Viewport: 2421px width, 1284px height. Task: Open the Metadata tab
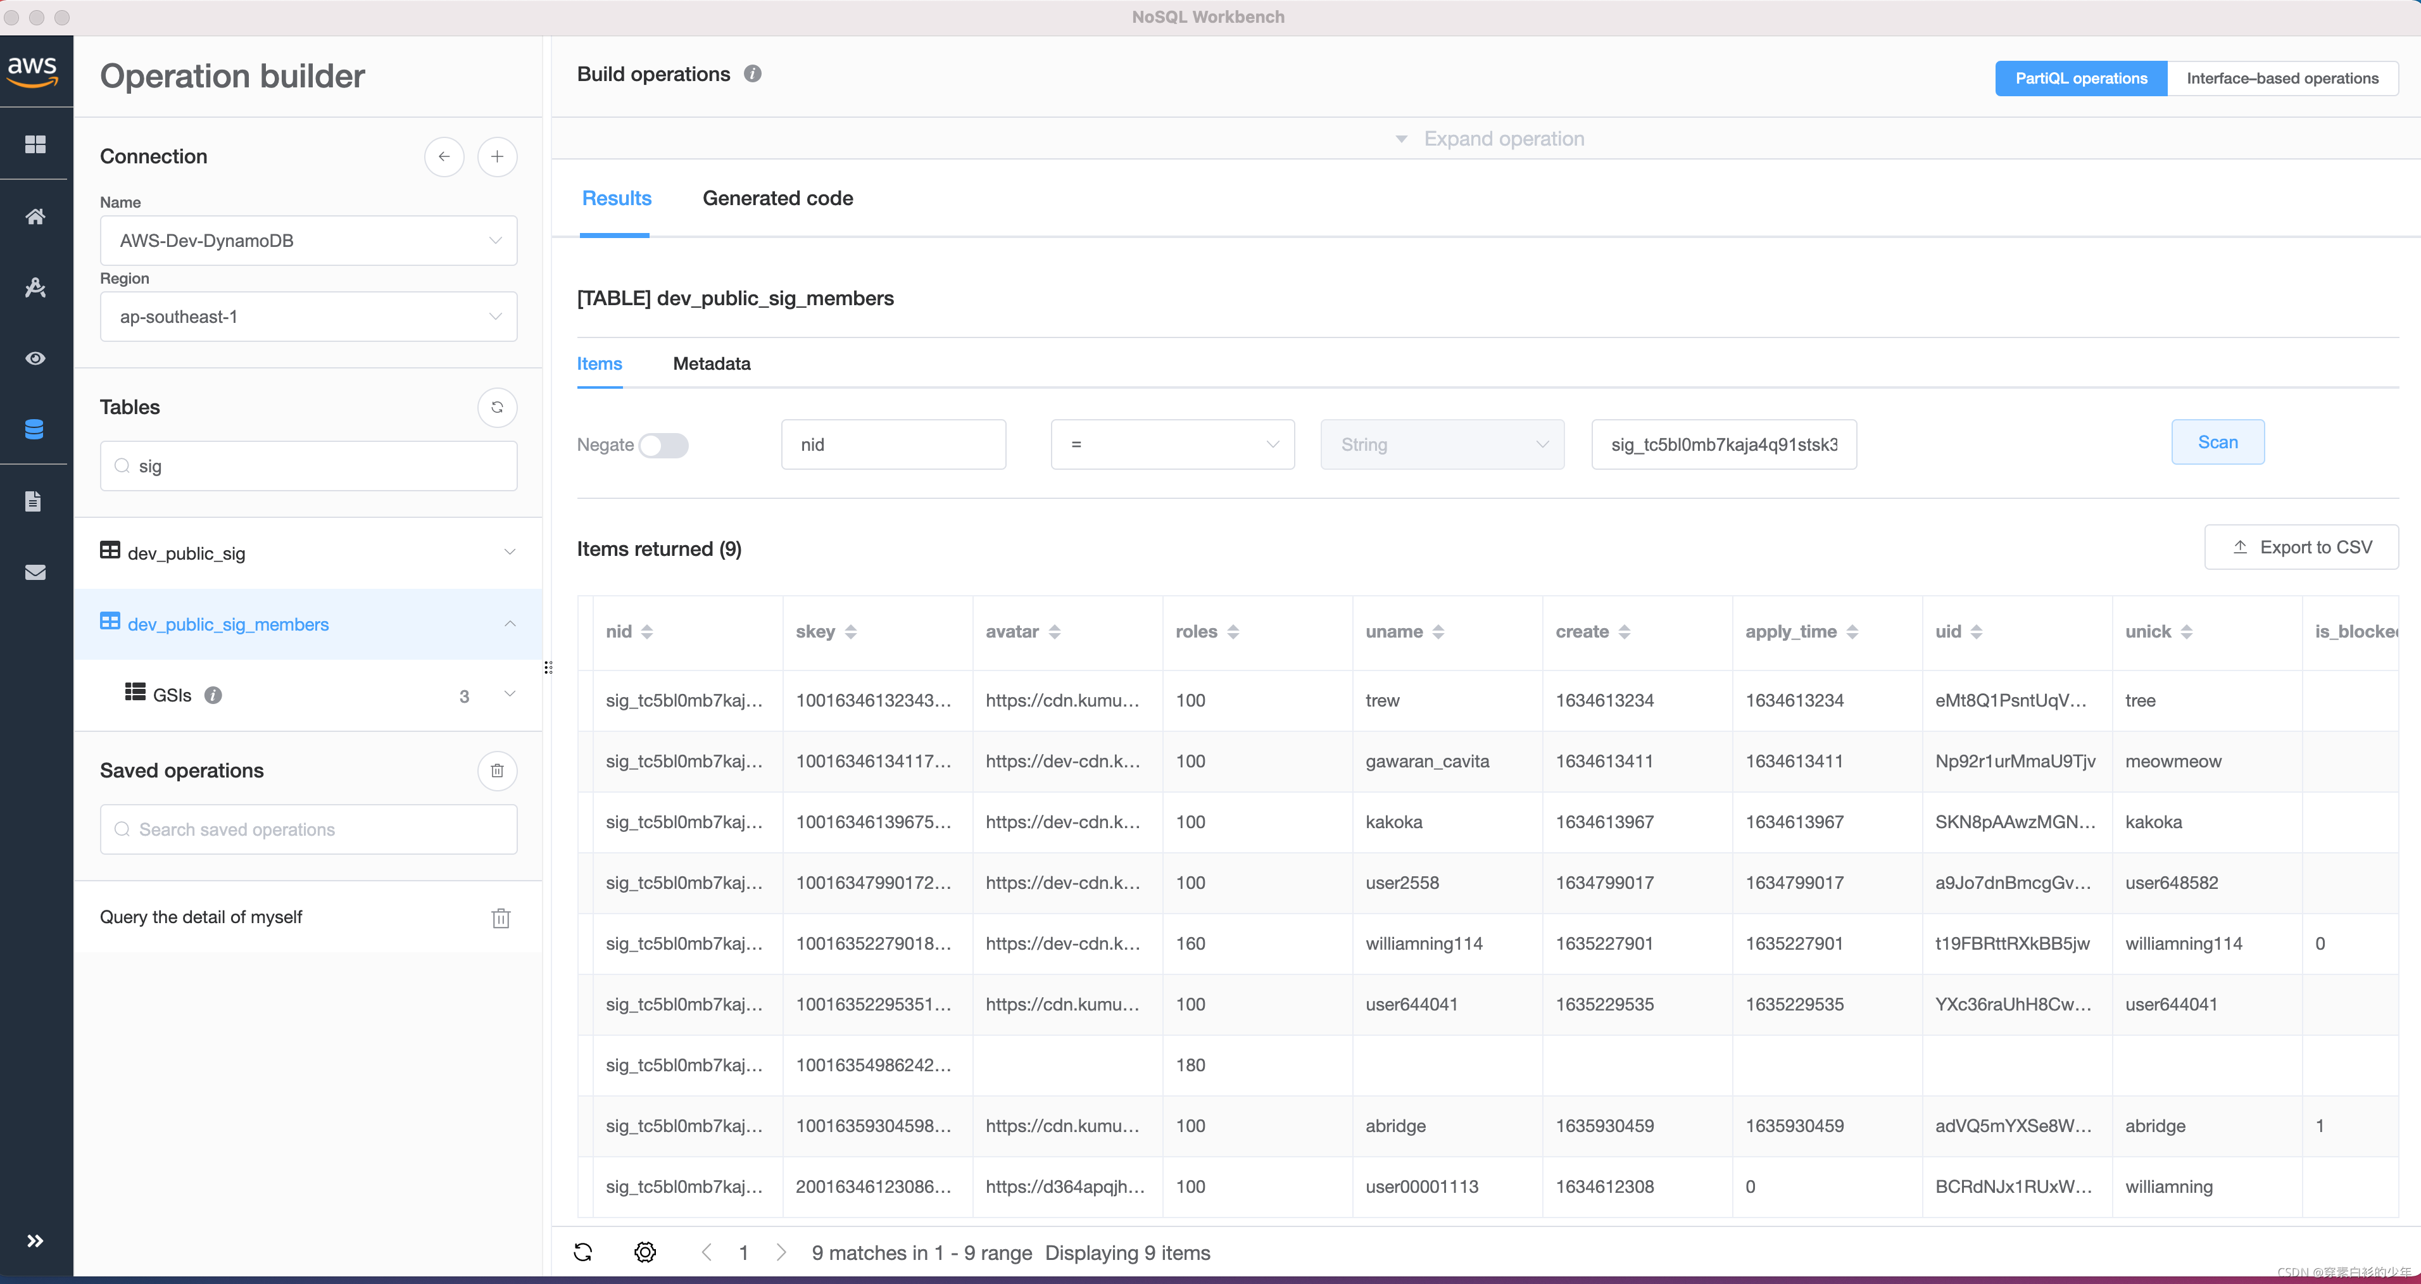(x=710, y=364)
